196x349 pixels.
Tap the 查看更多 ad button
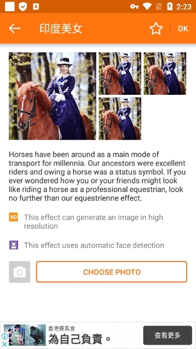[x=168, y=335]
